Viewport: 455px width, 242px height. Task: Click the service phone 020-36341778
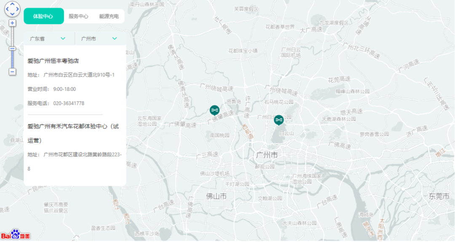[x=69, y=103]
